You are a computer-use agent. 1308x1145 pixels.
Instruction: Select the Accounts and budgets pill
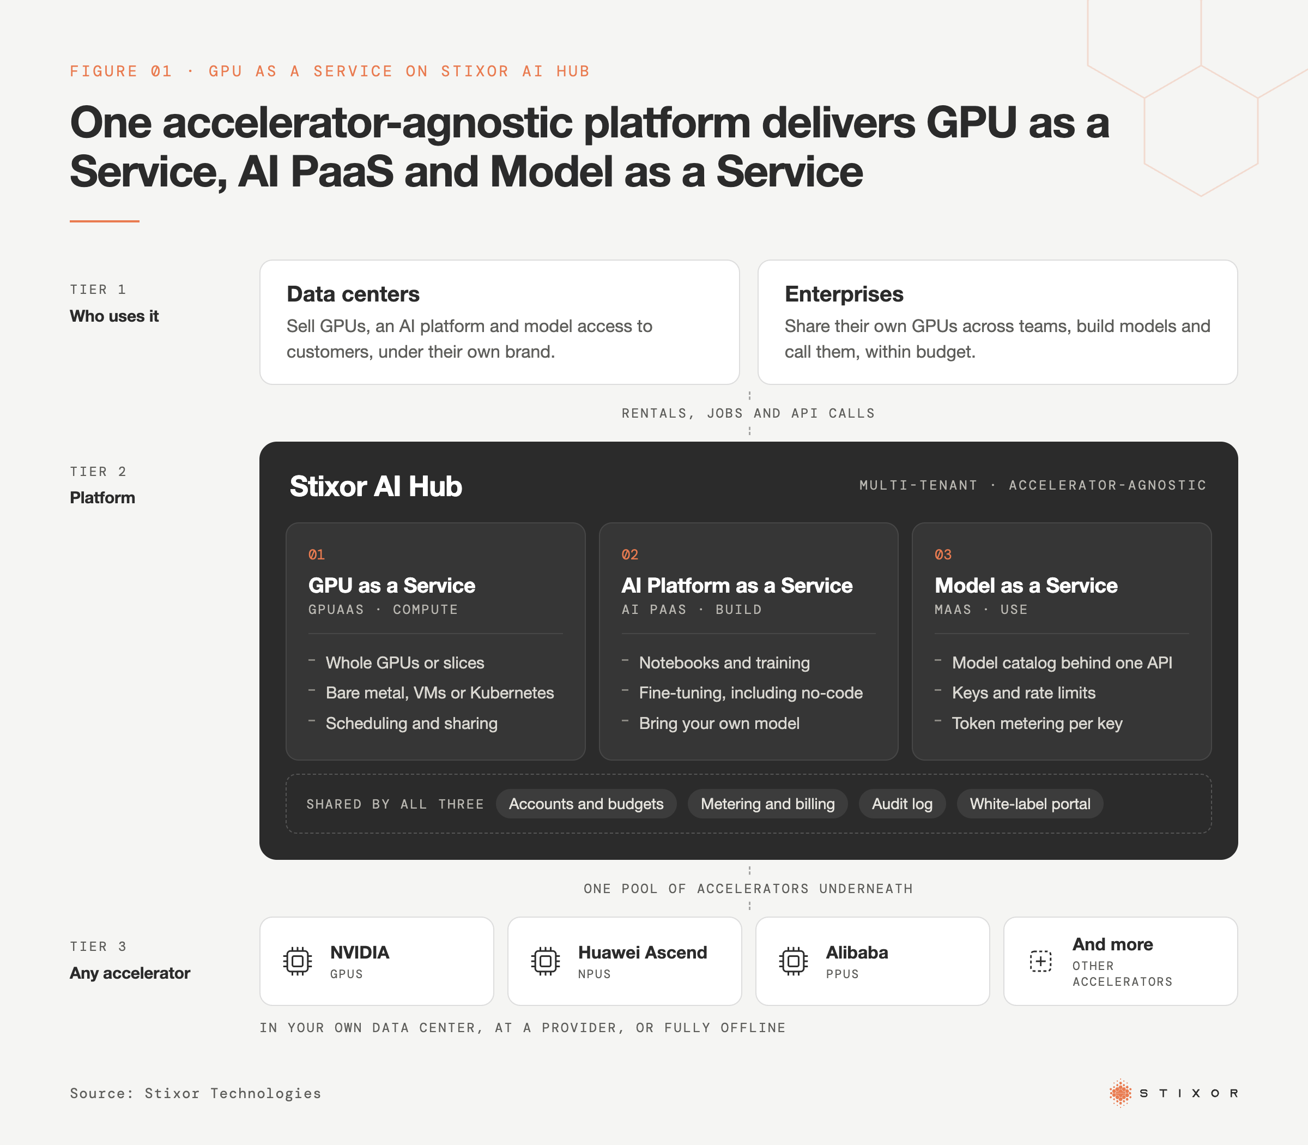tap(586, 804)
